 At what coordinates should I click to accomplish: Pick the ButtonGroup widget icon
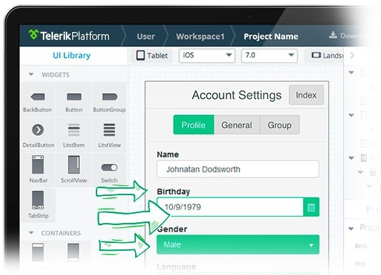pyautogui.click(x=109, y=97)
